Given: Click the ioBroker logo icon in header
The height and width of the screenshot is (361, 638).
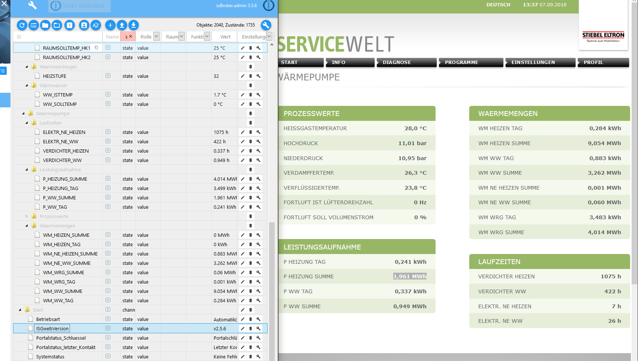Looking at the screenshot, I should tap(268, 5).
